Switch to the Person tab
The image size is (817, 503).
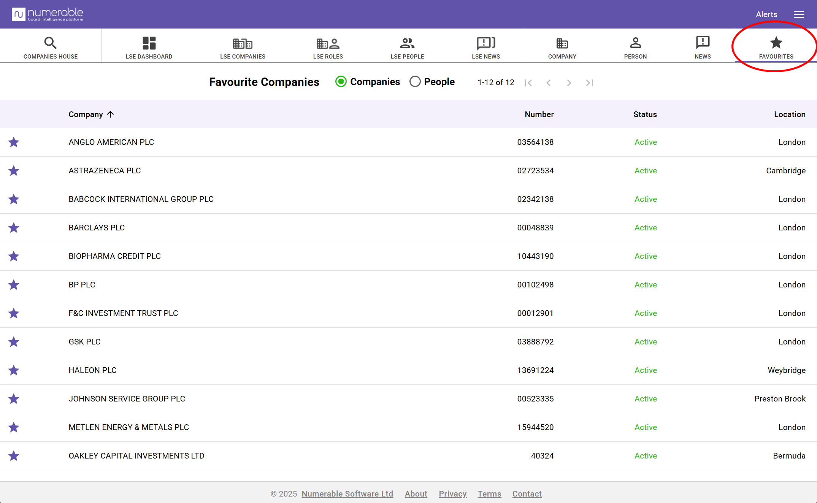point(635,48)
